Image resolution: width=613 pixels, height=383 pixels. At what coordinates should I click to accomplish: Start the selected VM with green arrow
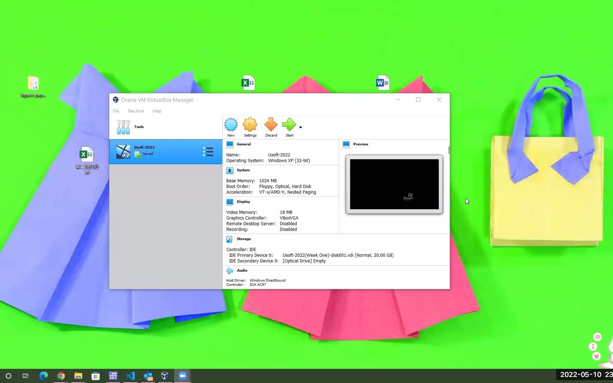point(289,125)
